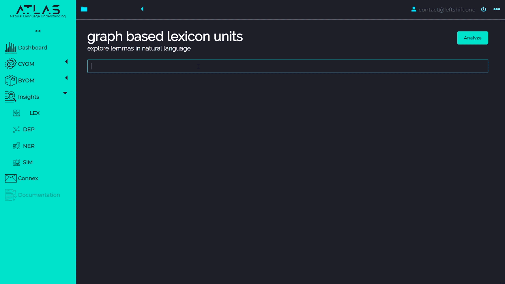Open the SIM similarity icon

[16, 162]
